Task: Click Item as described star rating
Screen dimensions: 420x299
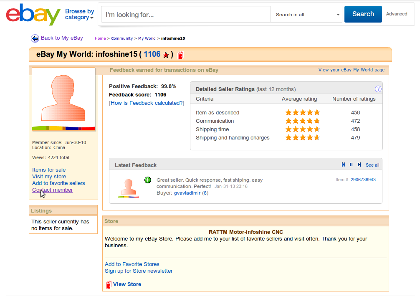Action: [x=303, y=112]
